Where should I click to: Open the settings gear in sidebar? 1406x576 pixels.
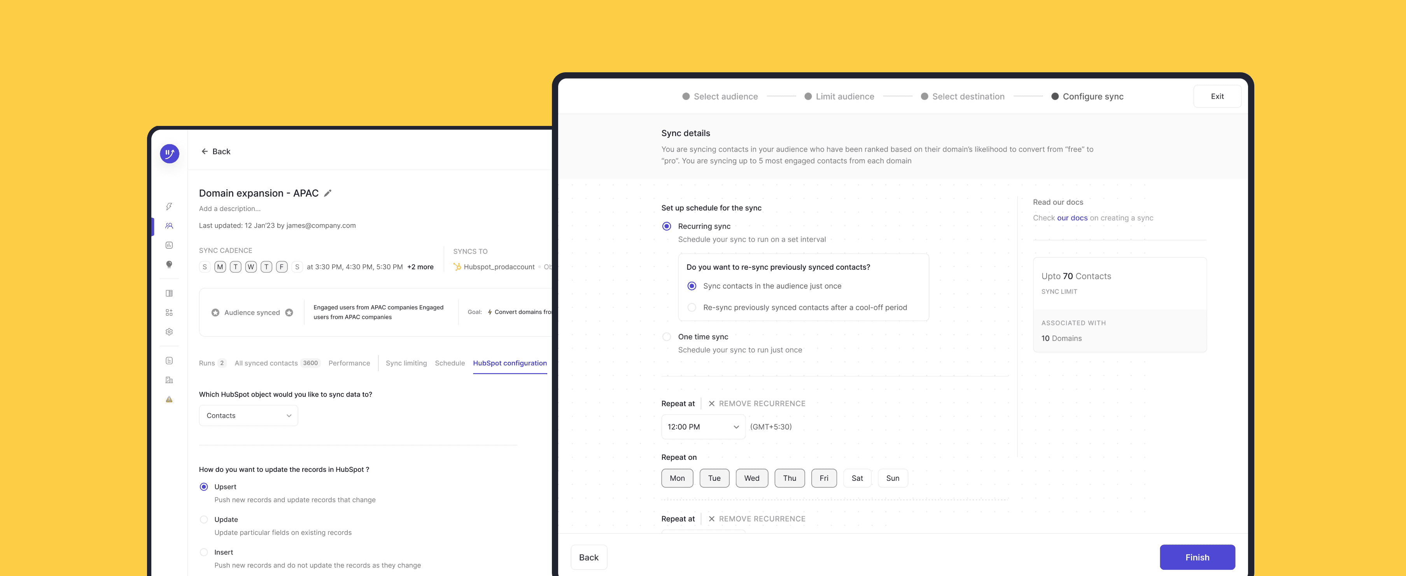click(x=169, y=332)
